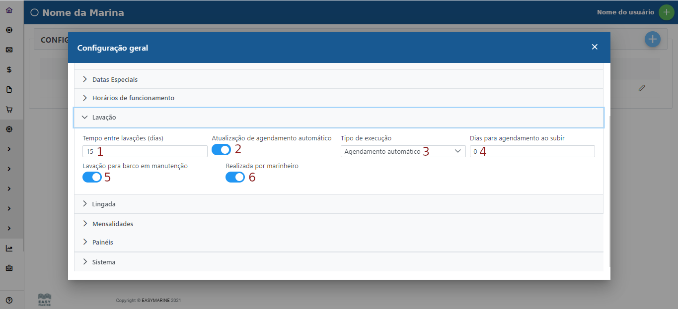
Task: Open the Sistema configuration section
Action: (104, 262)
